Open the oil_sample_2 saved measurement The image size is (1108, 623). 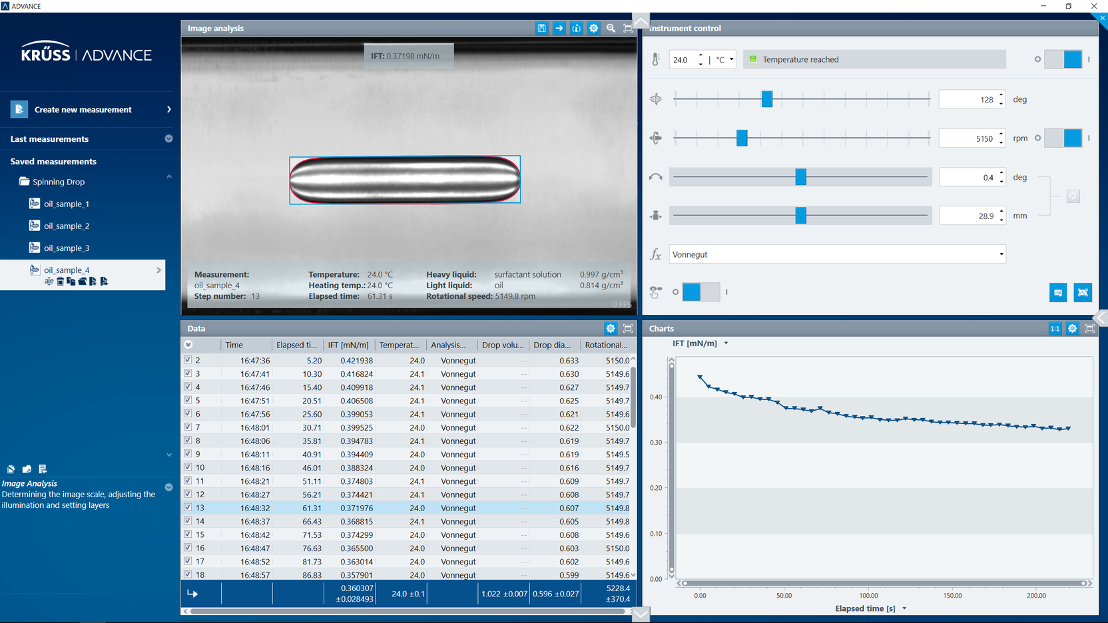(66, 226)
